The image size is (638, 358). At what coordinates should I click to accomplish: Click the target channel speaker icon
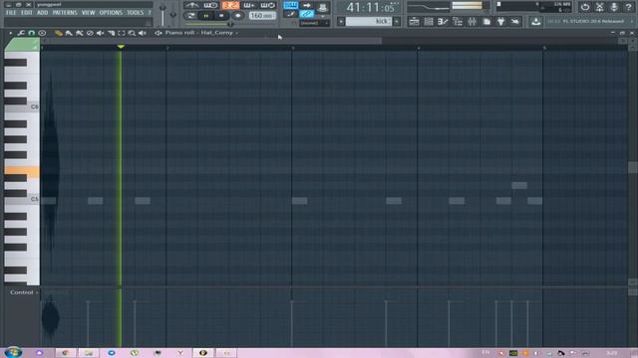[158, 33]
